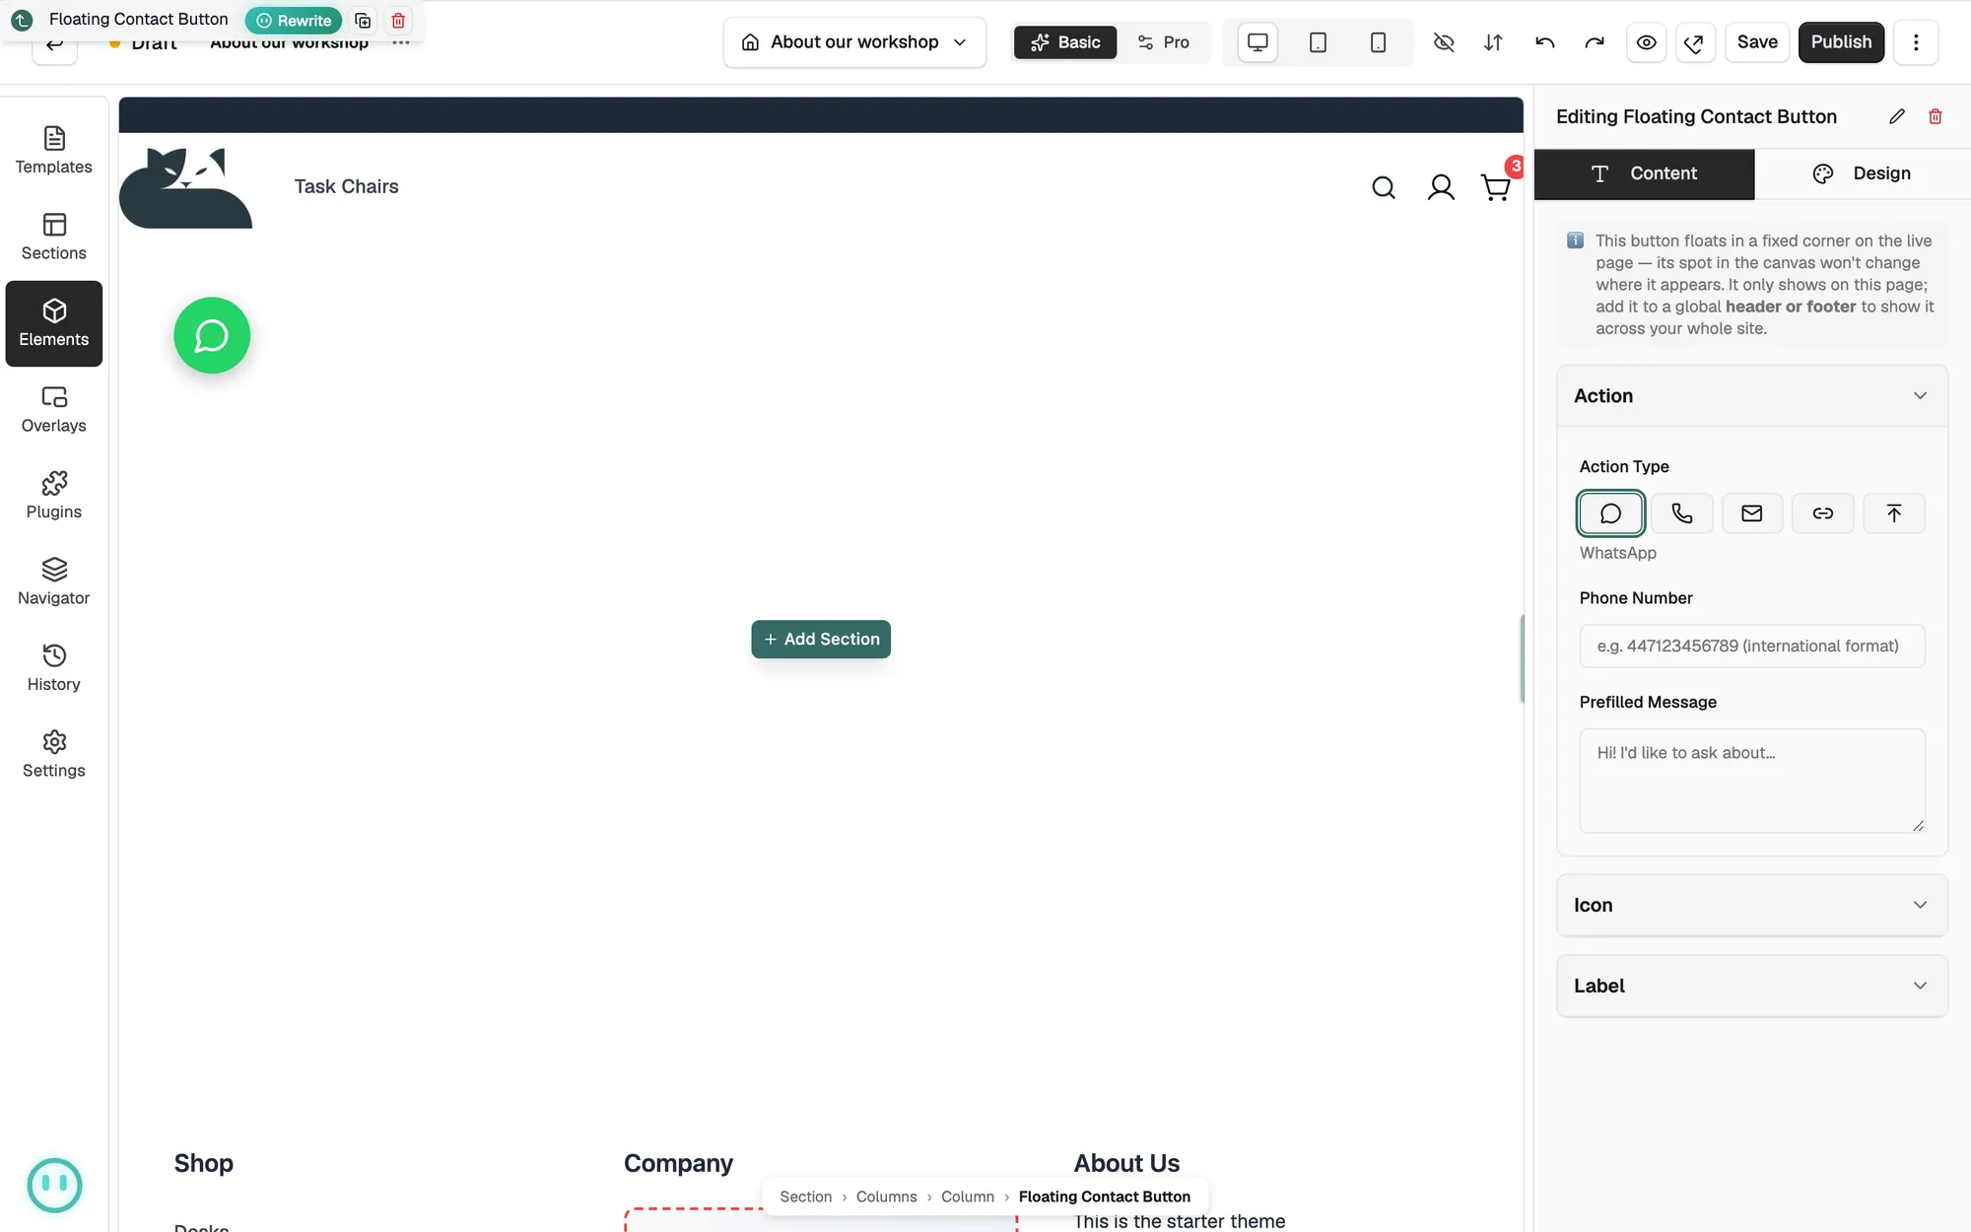Select phone call action type

pos(1681,513)
